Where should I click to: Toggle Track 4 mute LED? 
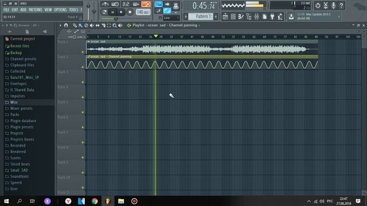pyautogui.click(x=83, y=97)
